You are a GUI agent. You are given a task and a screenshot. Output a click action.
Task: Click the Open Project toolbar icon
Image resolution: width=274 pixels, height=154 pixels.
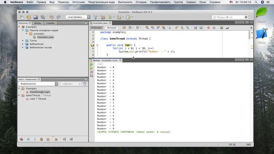tap(36, 17)
